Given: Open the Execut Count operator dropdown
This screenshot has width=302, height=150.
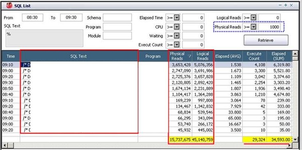Looking at the screenshot, I should pos(177,45).
